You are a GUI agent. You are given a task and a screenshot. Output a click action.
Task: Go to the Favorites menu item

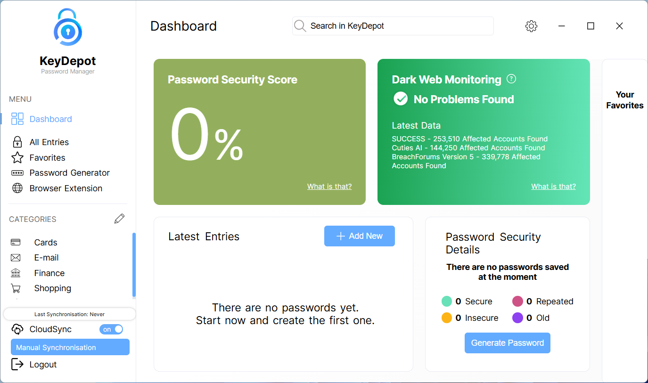point(47,158)
